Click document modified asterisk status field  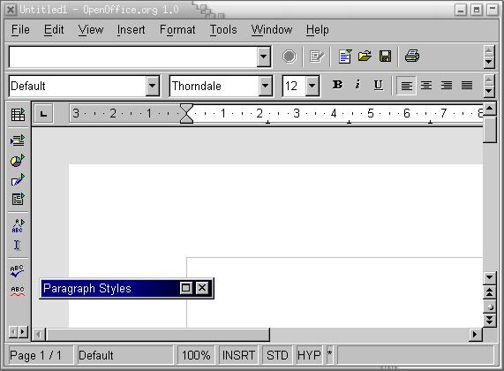tap(329, 355)
